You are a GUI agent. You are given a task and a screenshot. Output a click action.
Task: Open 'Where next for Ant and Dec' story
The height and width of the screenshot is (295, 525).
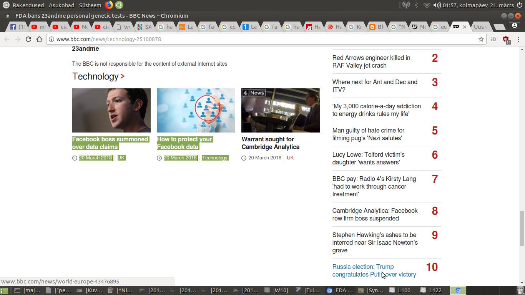tap(375, 86)
